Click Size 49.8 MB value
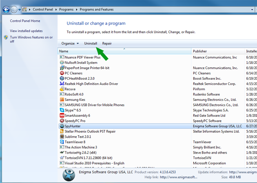The height and width of the screenshot is (183, 257). (x=235, y=177)
